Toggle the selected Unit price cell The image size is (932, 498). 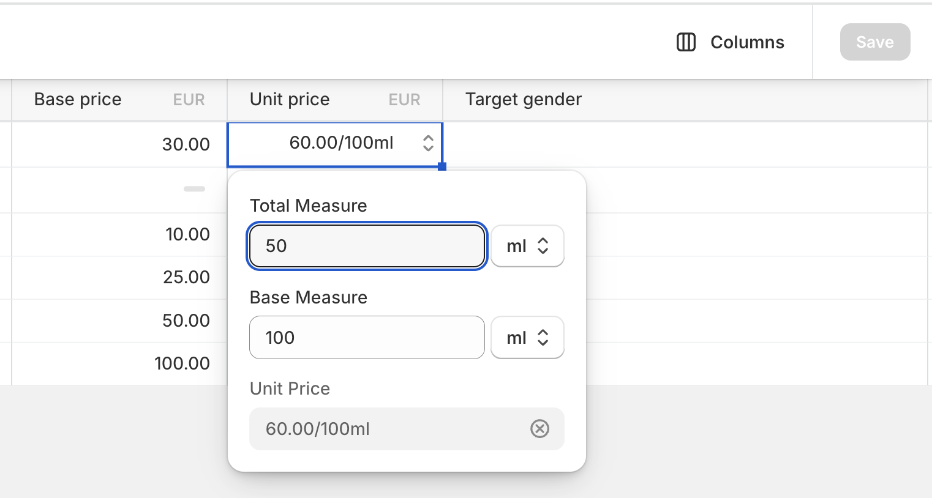[335, 143]
